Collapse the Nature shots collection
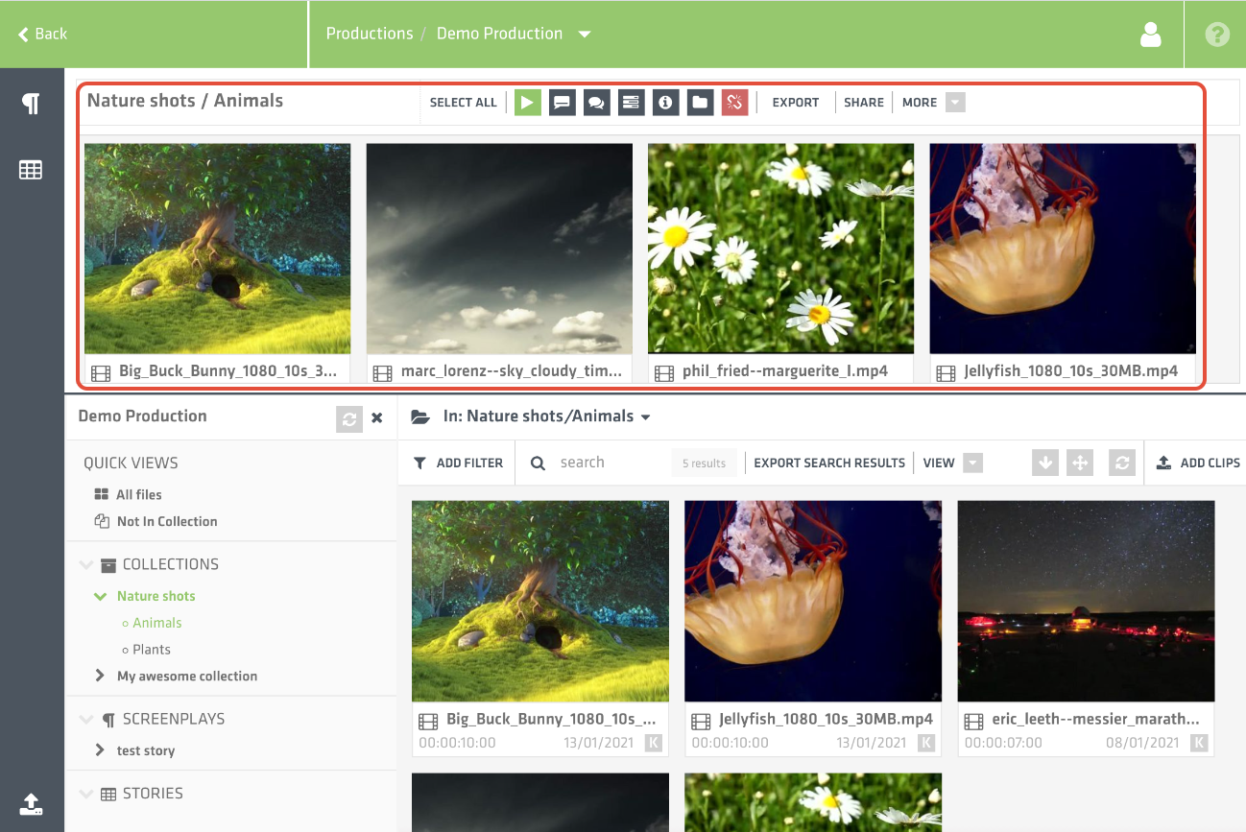 [100, 596]
